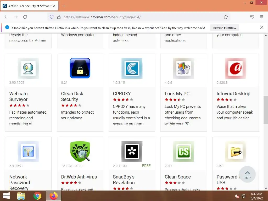This screenshot has width=268, height=201.
Task: Open a new browser tab
Action: pyautogui.click(x=64, y=6)
